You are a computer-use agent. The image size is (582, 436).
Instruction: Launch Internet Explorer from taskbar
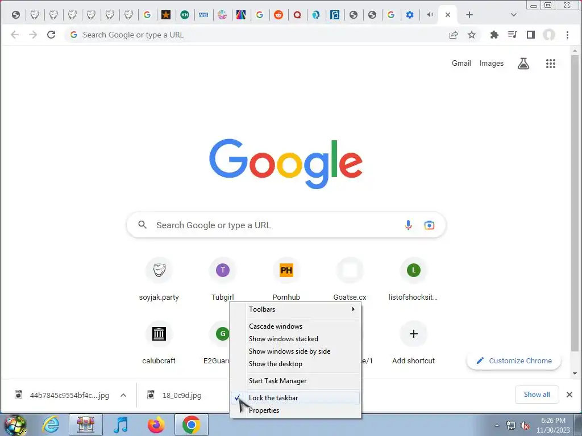[x=51, y=425]
